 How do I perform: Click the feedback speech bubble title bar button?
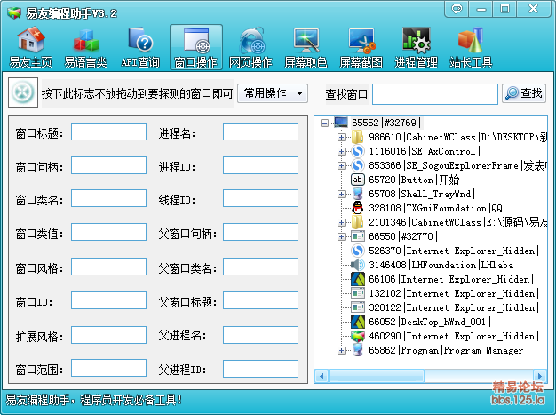(x=457, y=8)
